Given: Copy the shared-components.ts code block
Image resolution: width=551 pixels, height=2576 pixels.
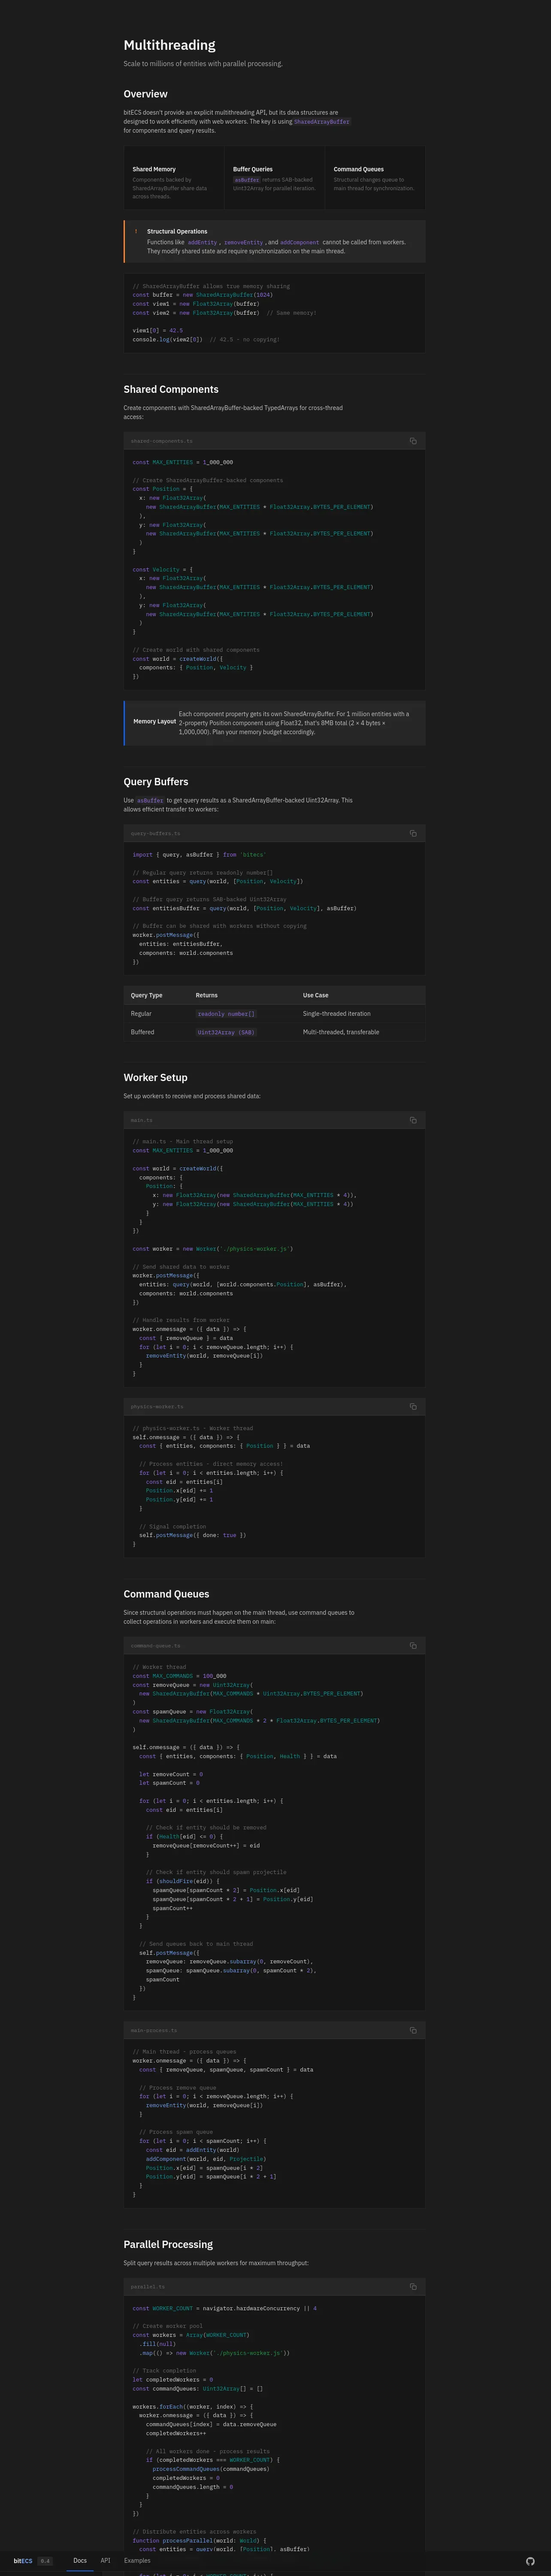Looking at the screenshot, I should 413,441.
